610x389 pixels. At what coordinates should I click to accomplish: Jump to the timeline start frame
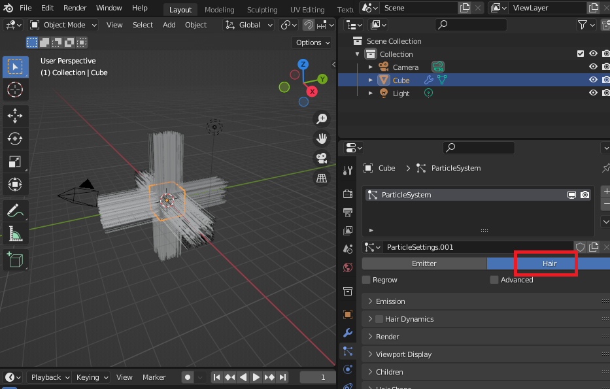[216, 377]
